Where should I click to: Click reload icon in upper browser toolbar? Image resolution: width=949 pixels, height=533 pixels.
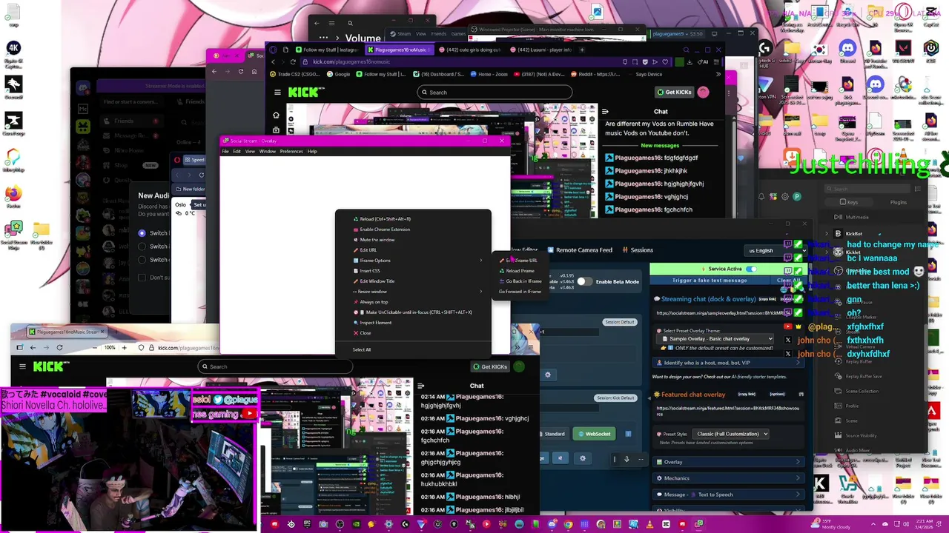[x=293, y=61]
